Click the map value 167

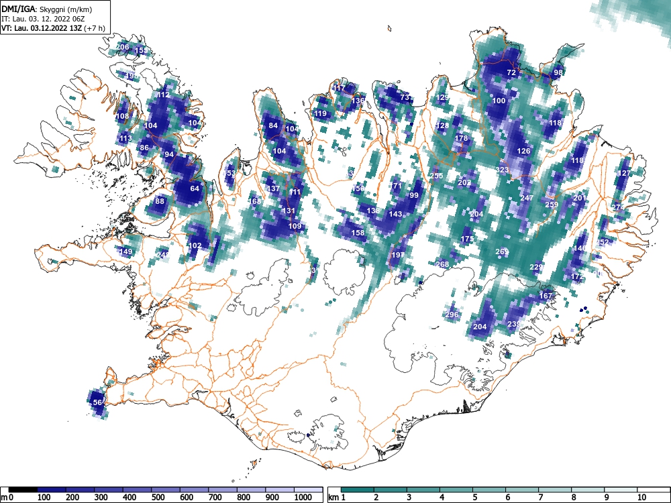[x=546, y=296]
